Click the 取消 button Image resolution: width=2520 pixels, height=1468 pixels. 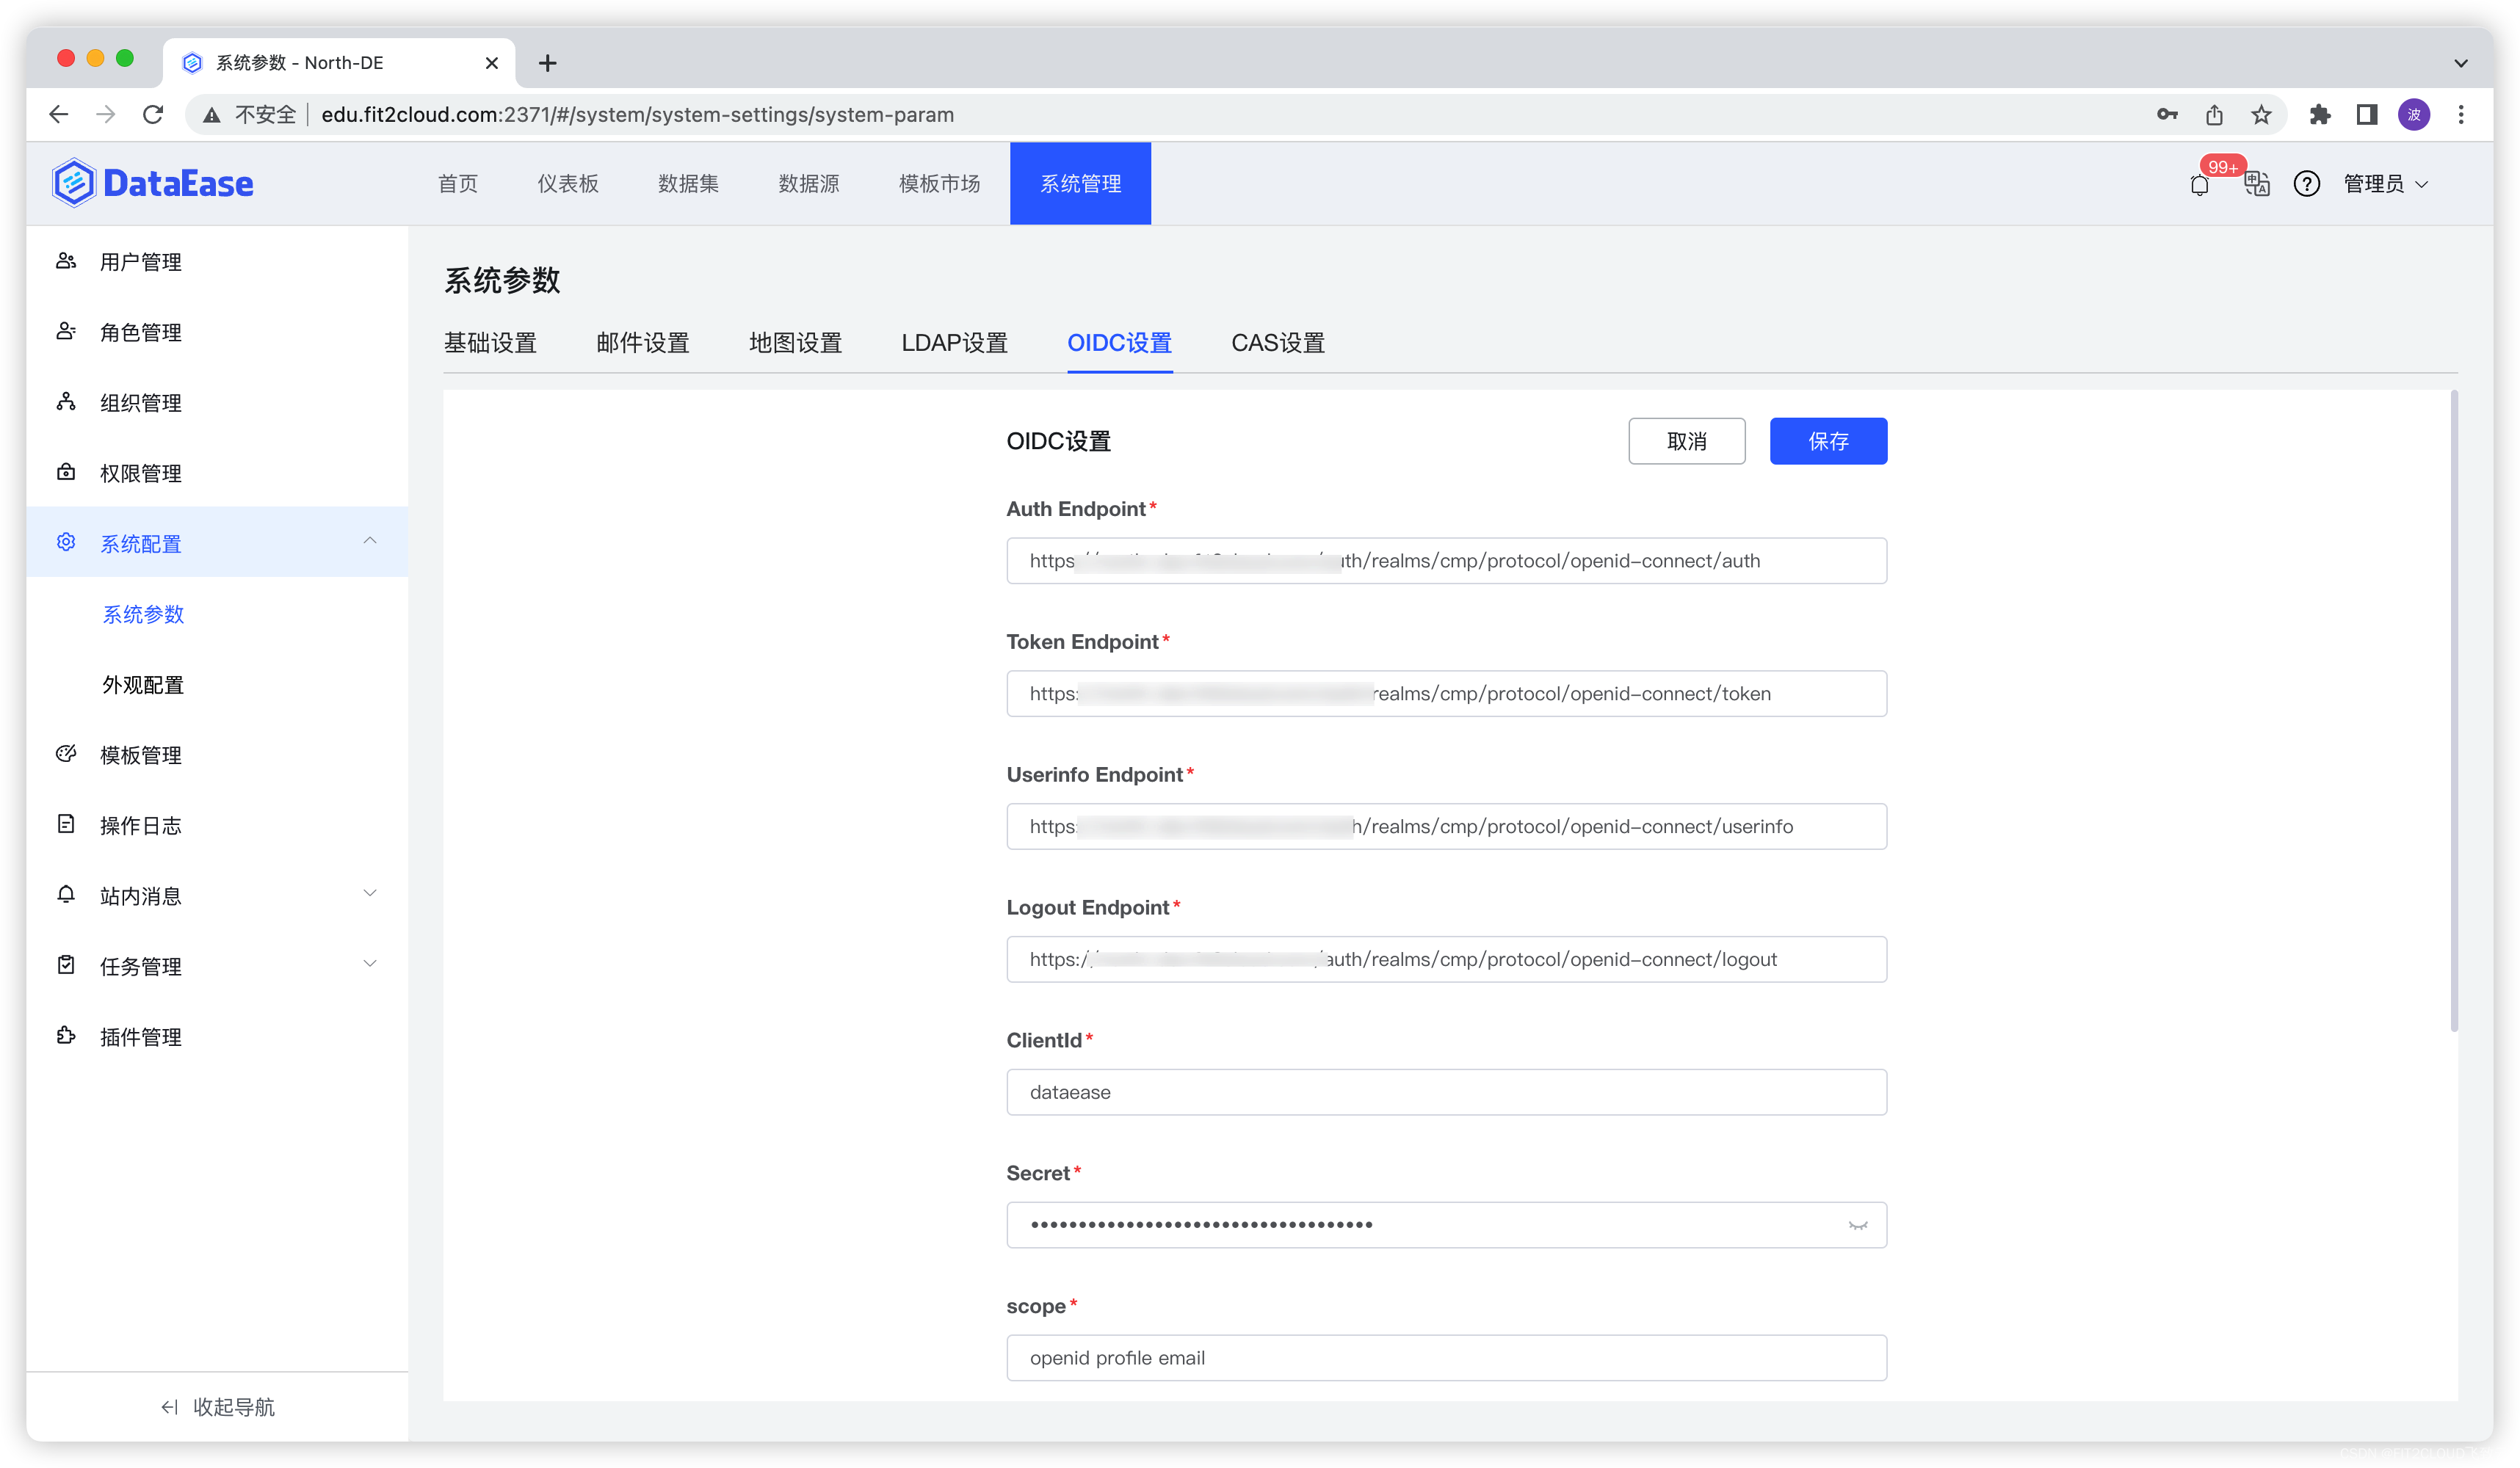1686,440
